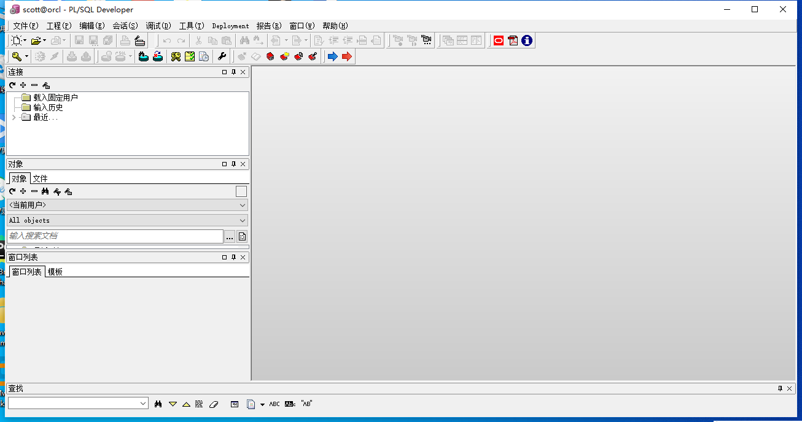The width and height of the screenshot is (802, 422).
Task: Click the 查找 search text input
Action: pos(73,404)
